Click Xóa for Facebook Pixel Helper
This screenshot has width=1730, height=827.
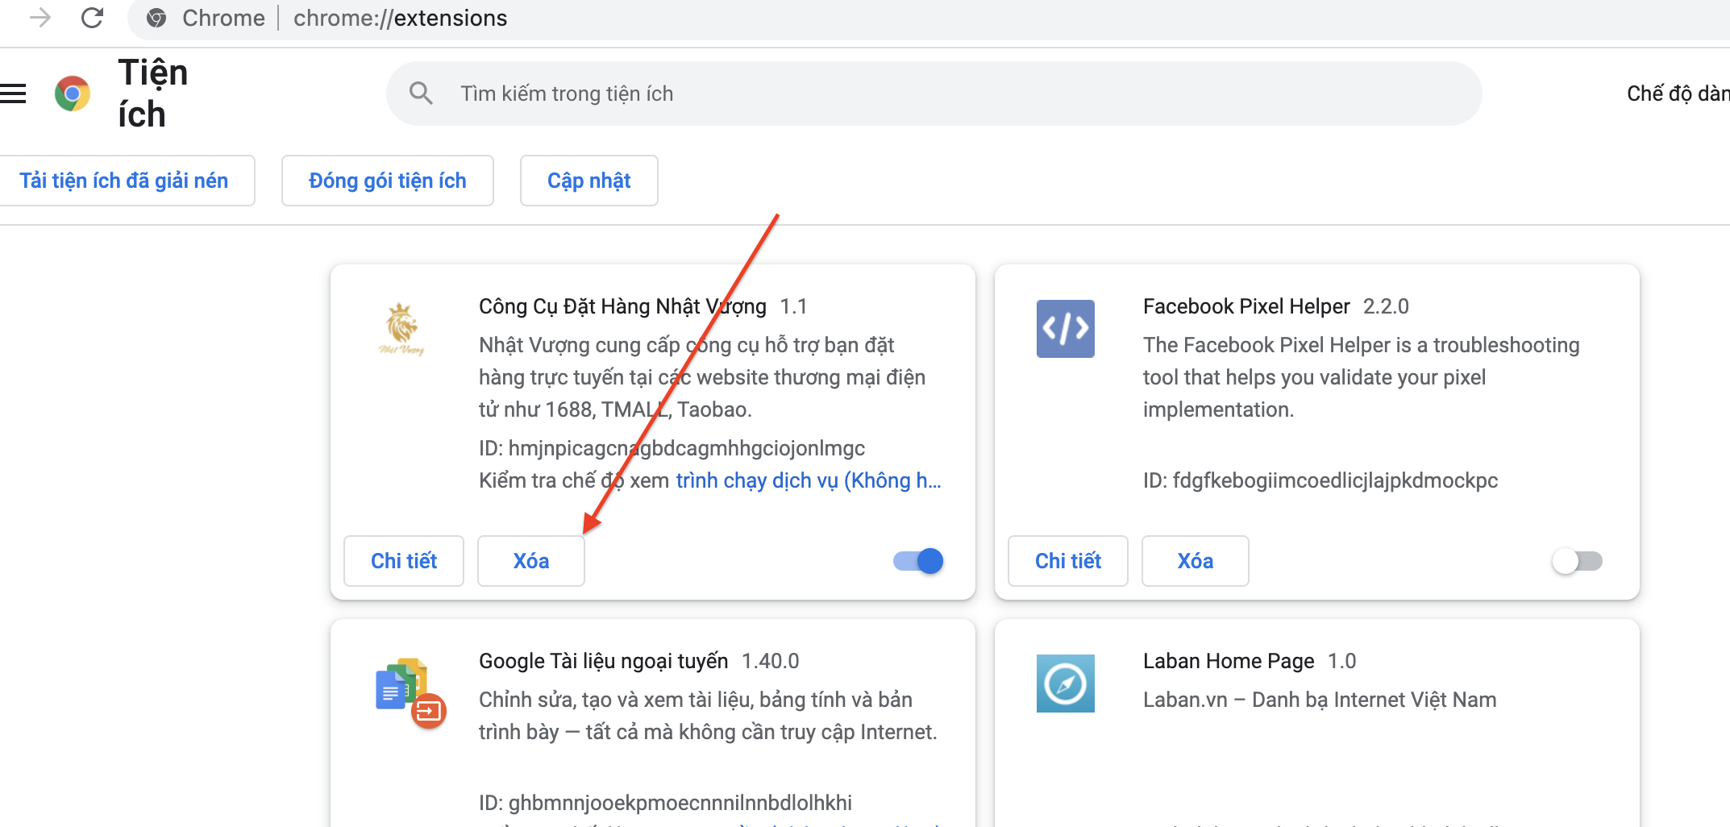click(x=1196, y=561)
